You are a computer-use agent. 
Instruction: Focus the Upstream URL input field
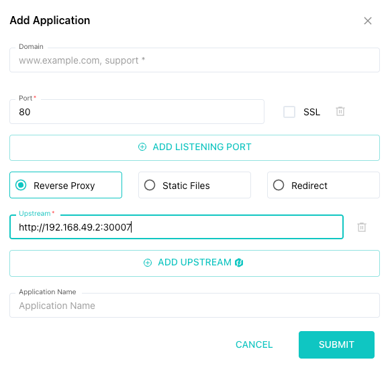click(x=177, y=227)
